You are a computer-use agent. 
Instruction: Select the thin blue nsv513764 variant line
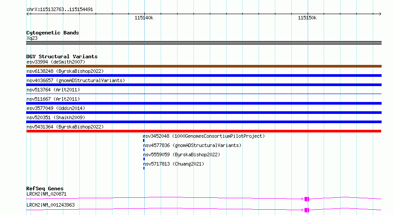(204, 94)
